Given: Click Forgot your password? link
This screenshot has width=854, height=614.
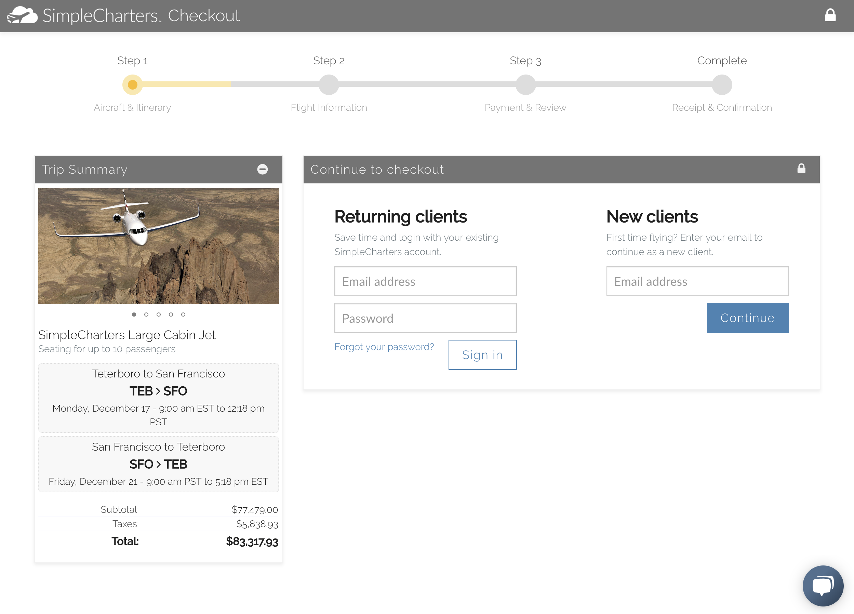Looking at the screenshot, I should [x=384, y=347].
